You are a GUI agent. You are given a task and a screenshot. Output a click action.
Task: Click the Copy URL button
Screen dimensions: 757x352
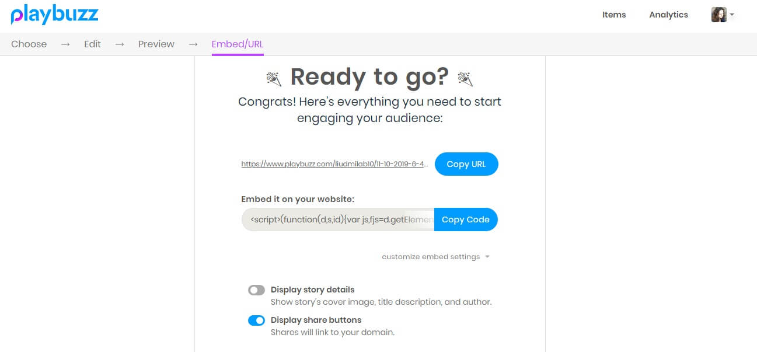[466, 164]
